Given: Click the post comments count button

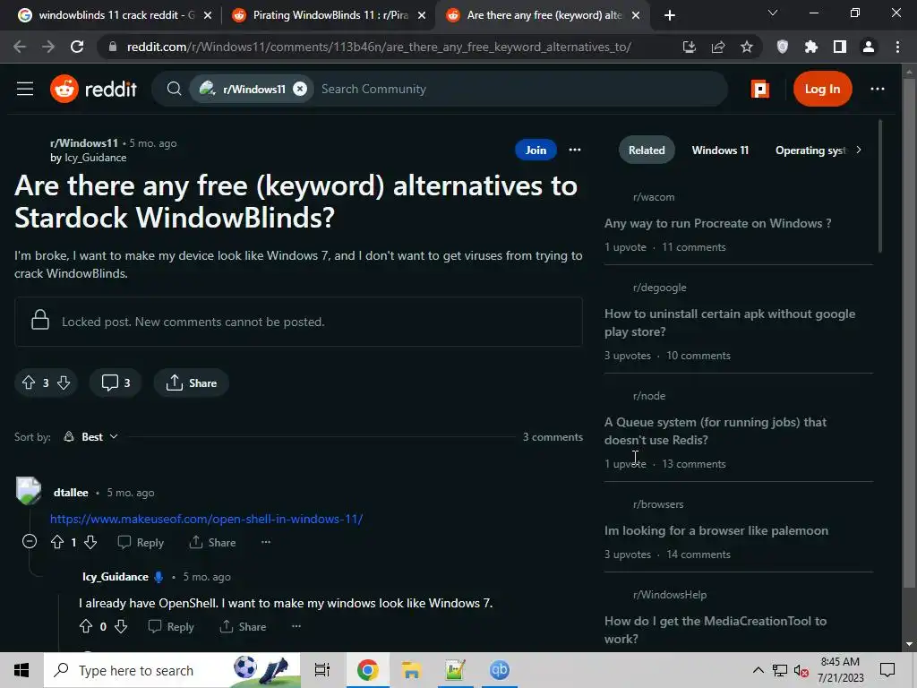Looking at the screenshot, I should [x=116, y=383].
